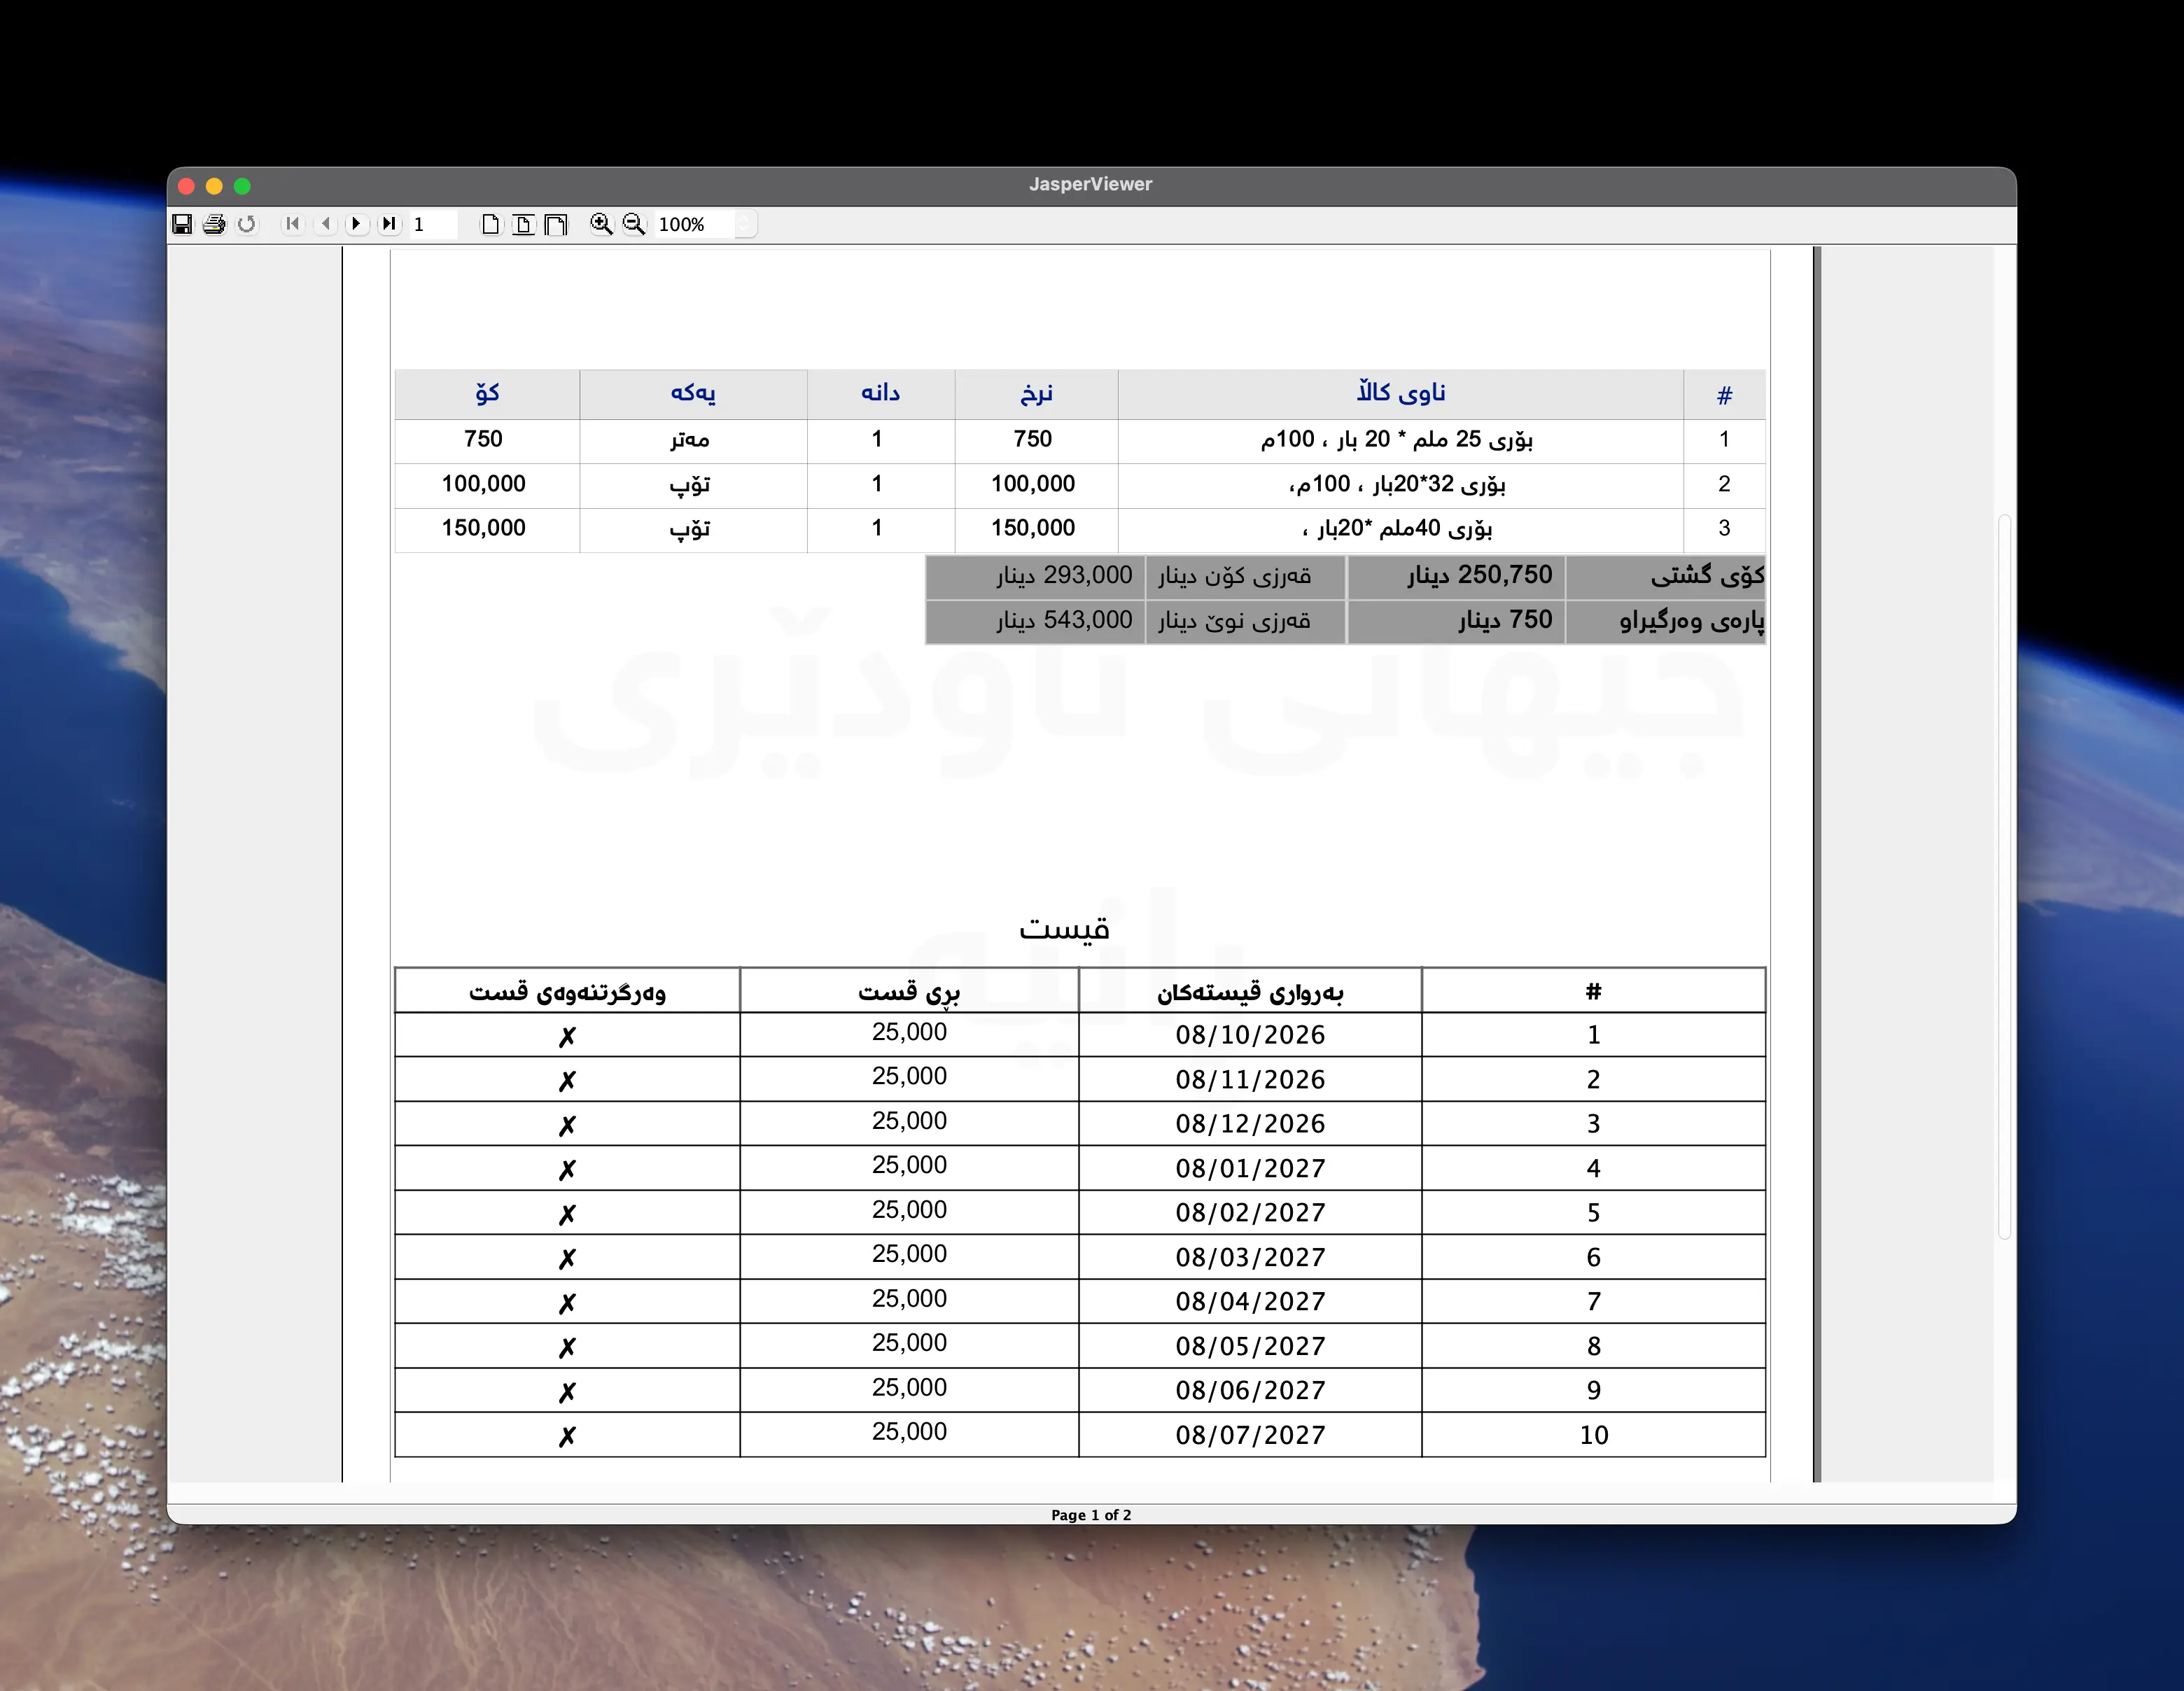Select the Actual Size page view icon
The image size is (2184, 1691).
[x=490, y=224]
